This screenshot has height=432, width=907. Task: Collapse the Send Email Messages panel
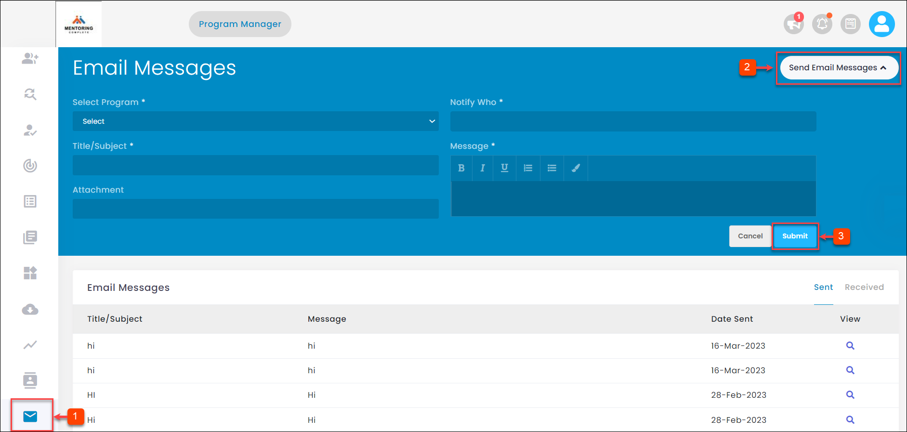coord(839,67)
